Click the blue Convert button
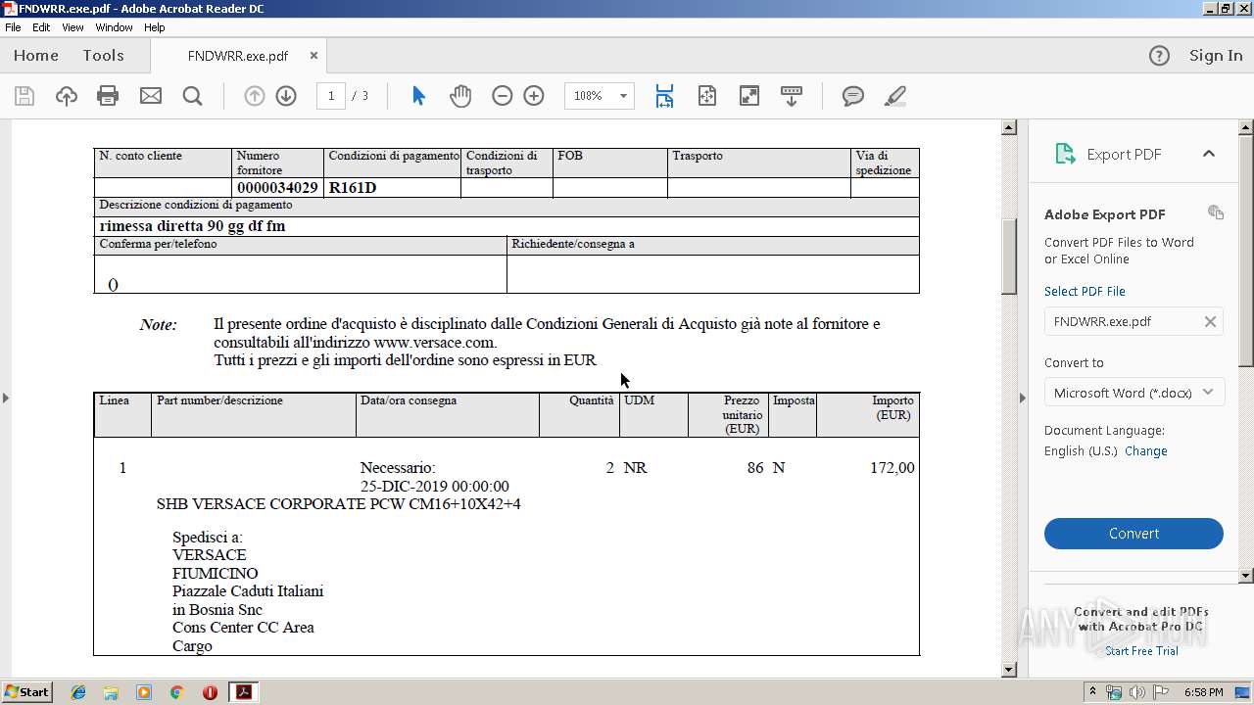Image resolution: width=1254 pixels, height=705 pixels. pyautogui.click(x=1133, y=534)
